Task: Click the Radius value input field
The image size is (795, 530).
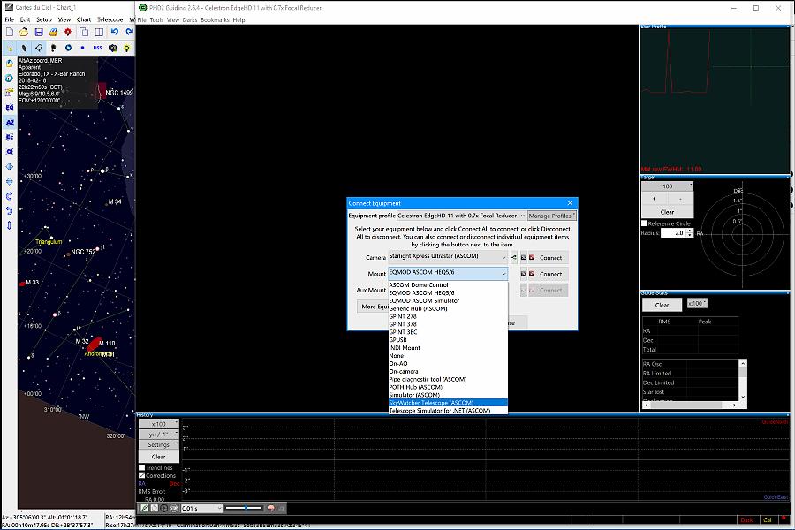Action: 672,233
